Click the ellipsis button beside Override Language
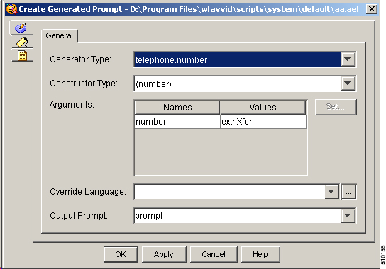This screenshot has width=386, height=269. pos(348,192)
